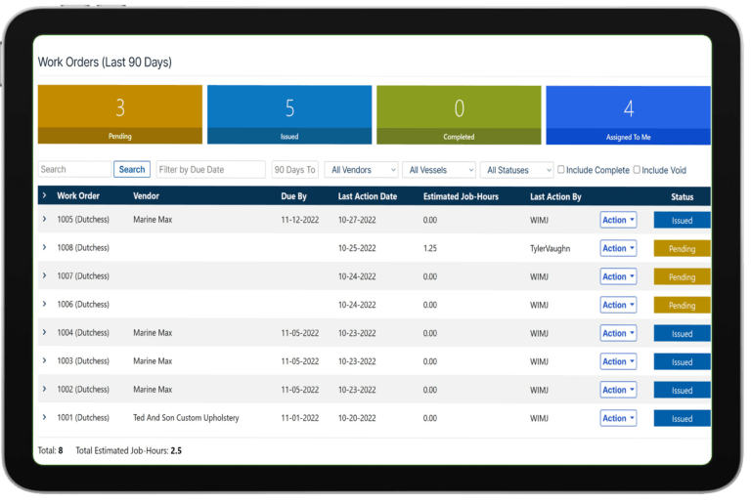The width and height of the screenshot is (751, 503).
Task: Open Action dropdown for work order 1008
Action: coord(618,248)
